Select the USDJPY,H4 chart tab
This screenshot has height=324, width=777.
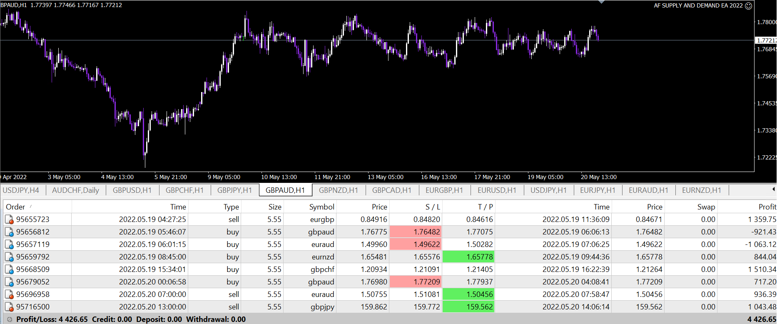(21, 190)
